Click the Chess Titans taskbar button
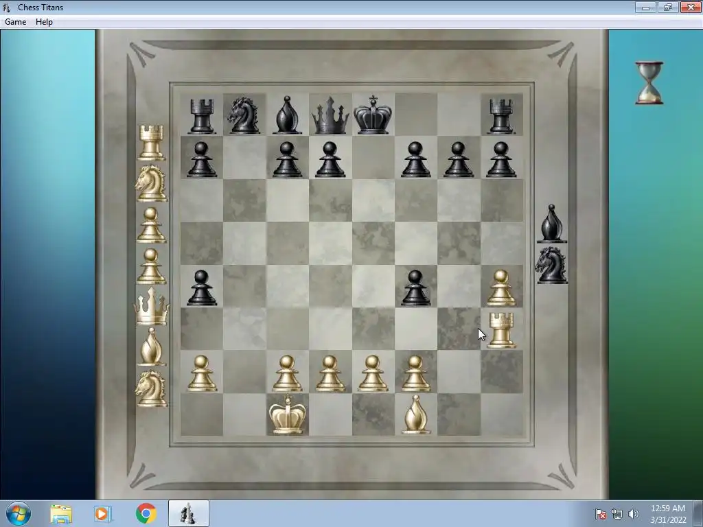703x527 pixels. (189, 513)
